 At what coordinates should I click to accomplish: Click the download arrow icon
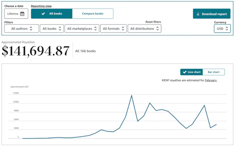coord(198,14)
